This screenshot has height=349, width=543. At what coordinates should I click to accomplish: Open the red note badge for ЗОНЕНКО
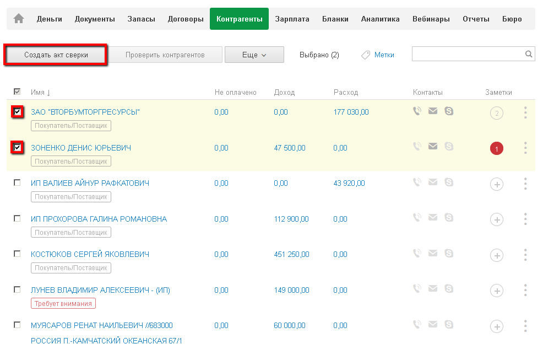496,149
